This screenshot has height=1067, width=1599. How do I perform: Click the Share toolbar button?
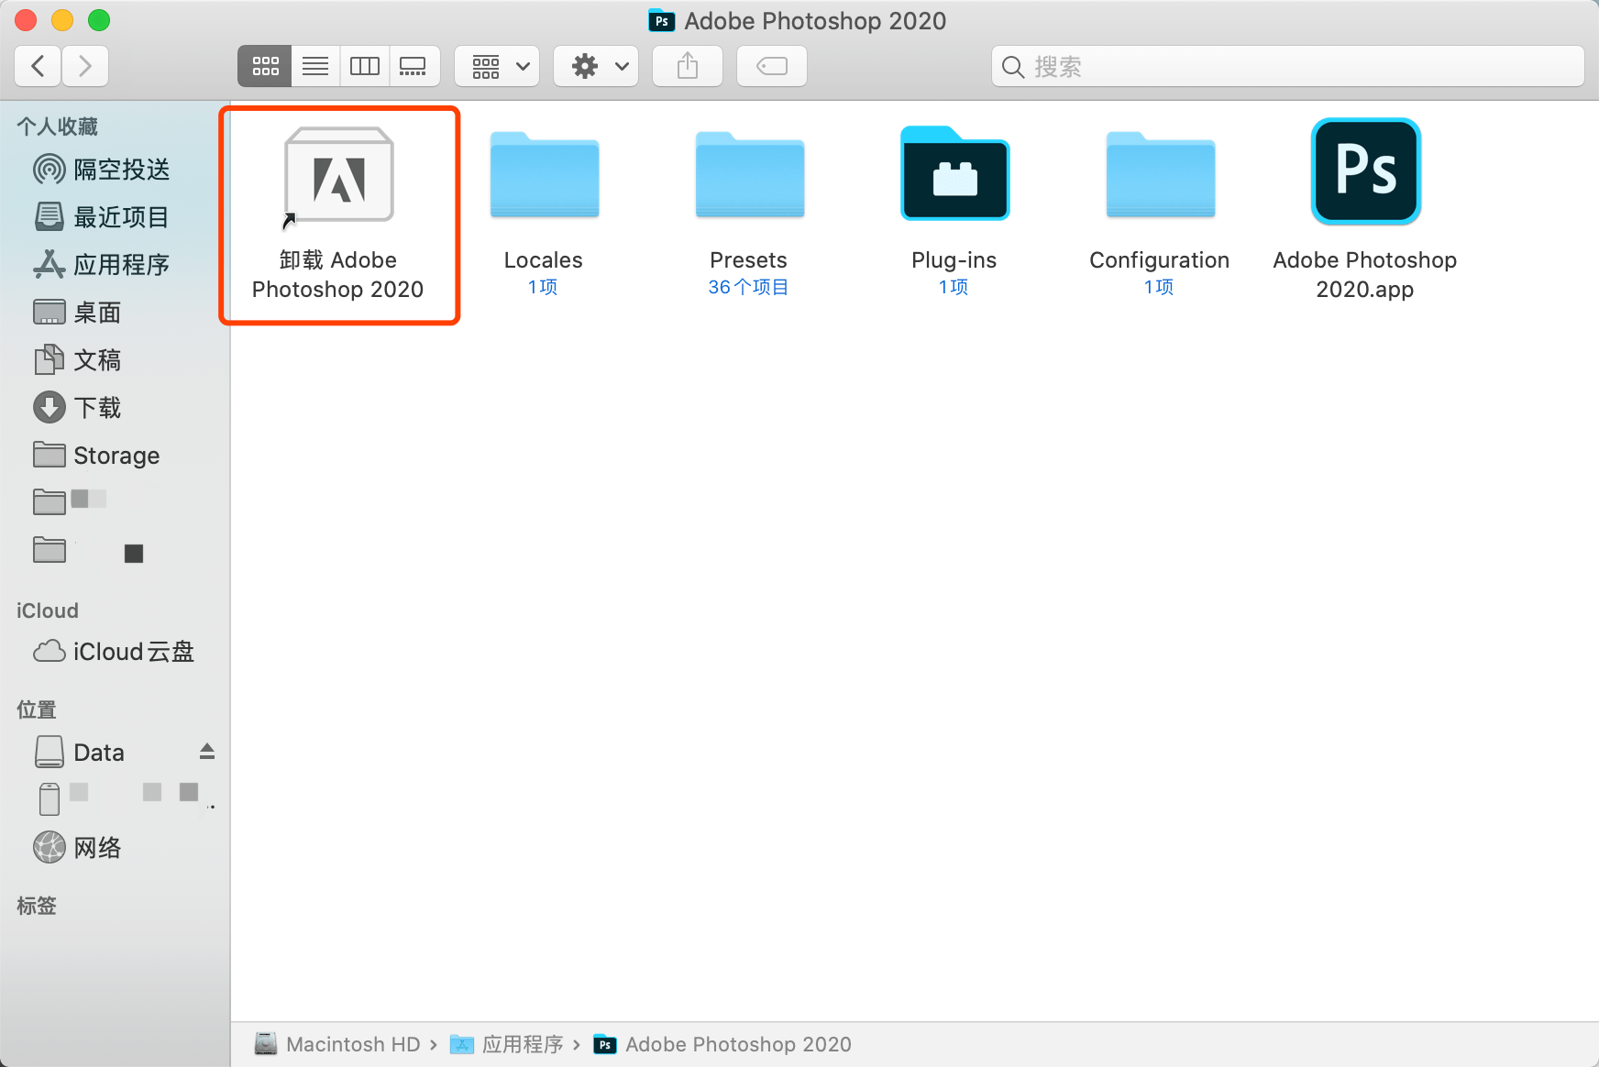point(688,66)
